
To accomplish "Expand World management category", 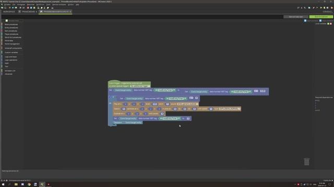I will click(x=12, y=44).
